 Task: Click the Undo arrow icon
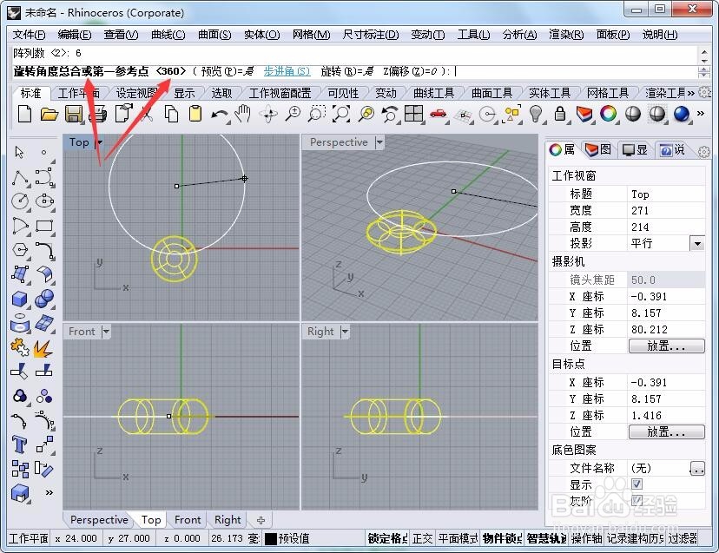(x=220, y=115)
